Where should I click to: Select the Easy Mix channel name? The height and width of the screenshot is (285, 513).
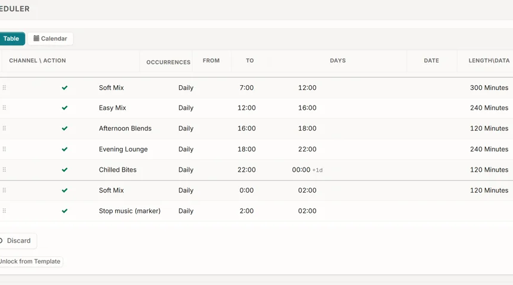coord(112,108)
